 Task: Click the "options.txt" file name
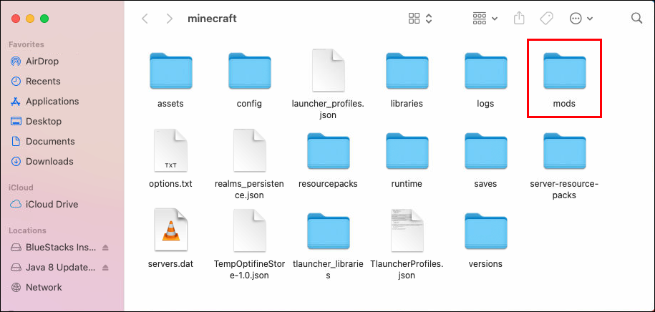point(170,184)
